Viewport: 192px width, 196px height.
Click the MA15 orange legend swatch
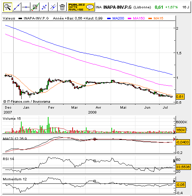click(x=150, y=18)
